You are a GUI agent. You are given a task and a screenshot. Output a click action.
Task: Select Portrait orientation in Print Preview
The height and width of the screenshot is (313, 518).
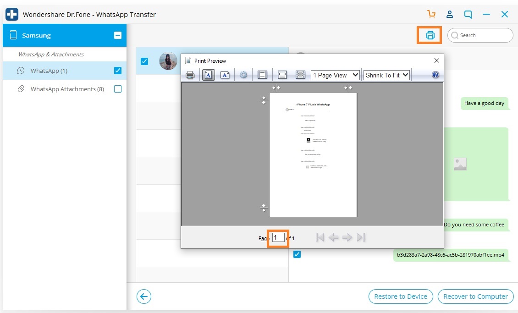(208, 75)
